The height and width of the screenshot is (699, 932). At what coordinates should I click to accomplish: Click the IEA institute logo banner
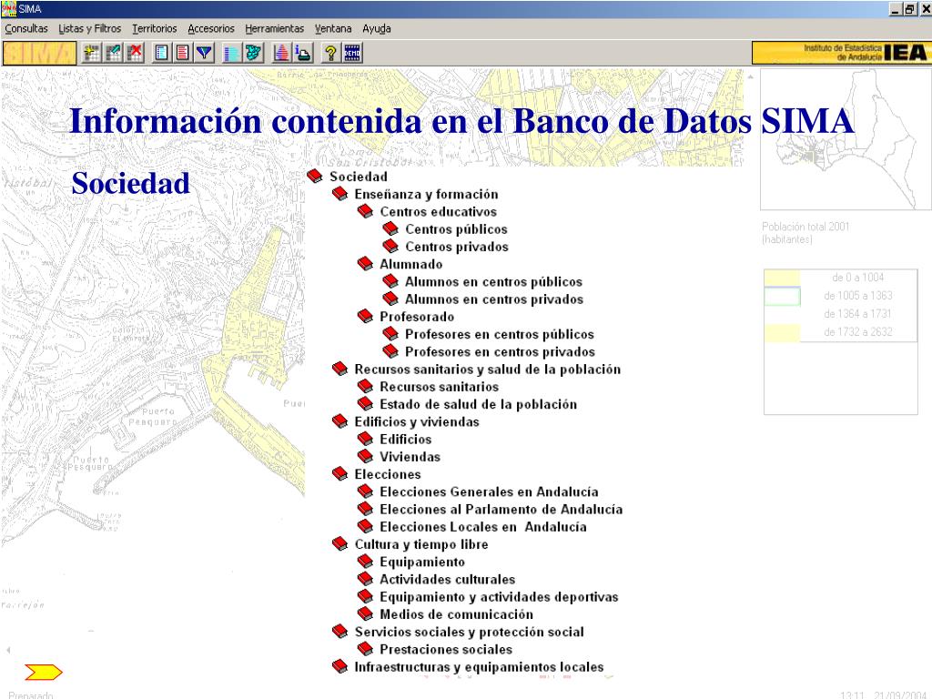click(840, 53)
